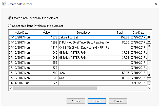
Task: Select 'Create a new invoice for this customer'
Action: pos(10,18)
